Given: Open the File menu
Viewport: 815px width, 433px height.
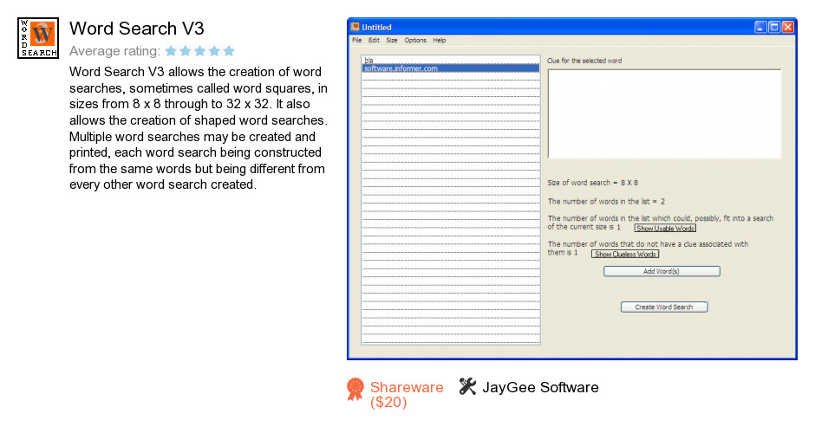Looking at the screenshot, I should coord(356,40).
